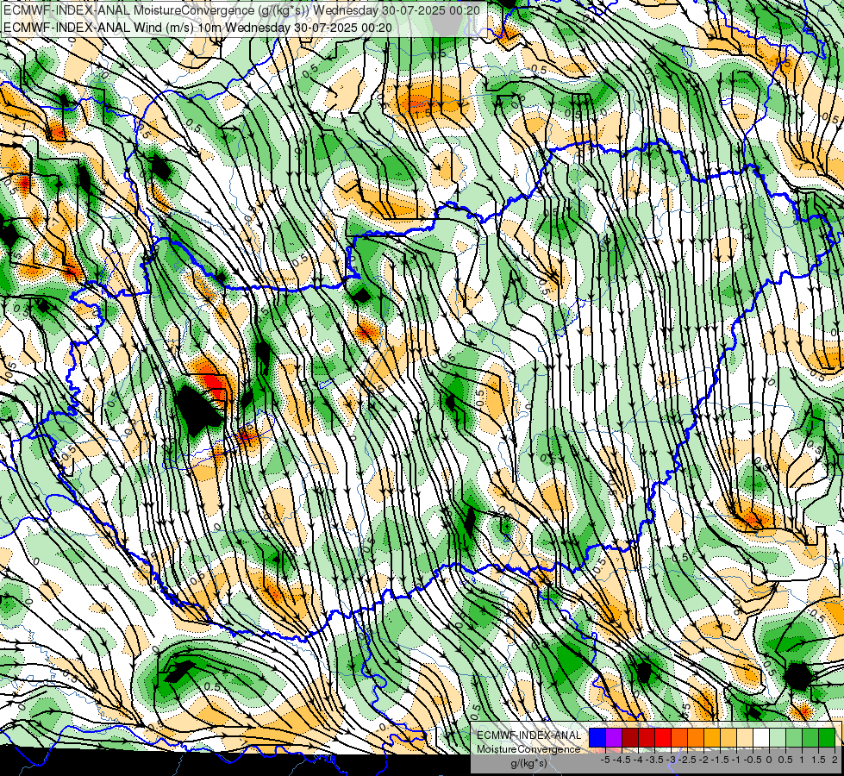This screenshot has height=776, width=844.
Task: Pick the legend swatch between -1 and -0.5
Action: [745, 737]
